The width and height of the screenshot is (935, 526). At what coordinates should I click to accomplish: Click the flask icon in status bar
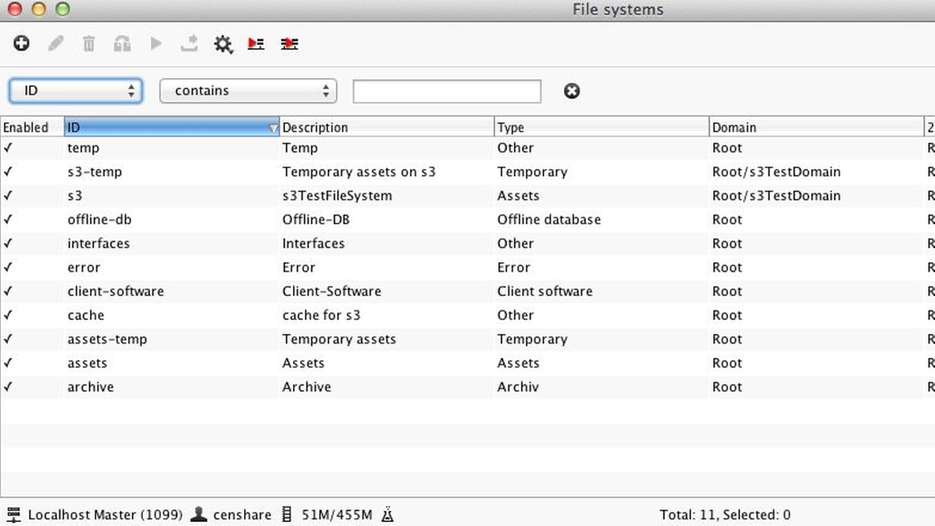pyautogui.click(x=387, y=515)
